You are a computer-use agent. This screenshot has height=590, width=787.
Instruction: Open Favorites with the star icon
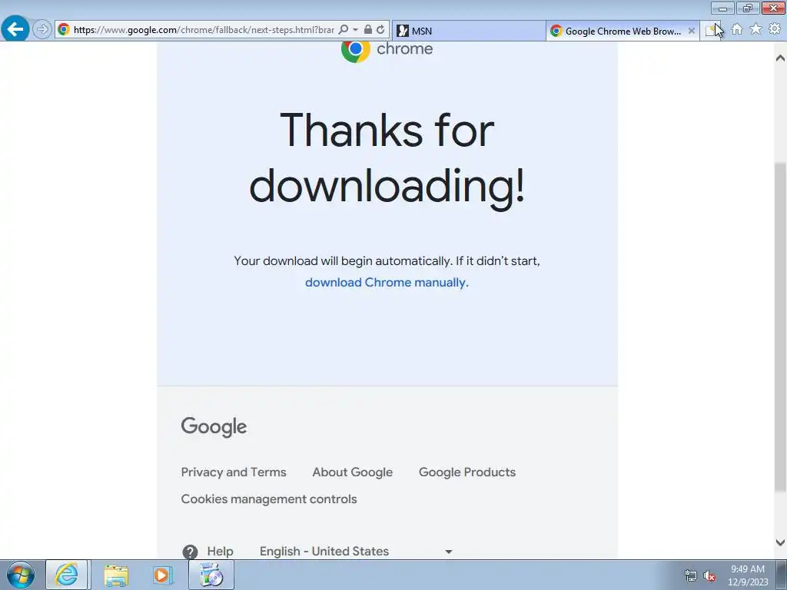[x=755, y=29]
